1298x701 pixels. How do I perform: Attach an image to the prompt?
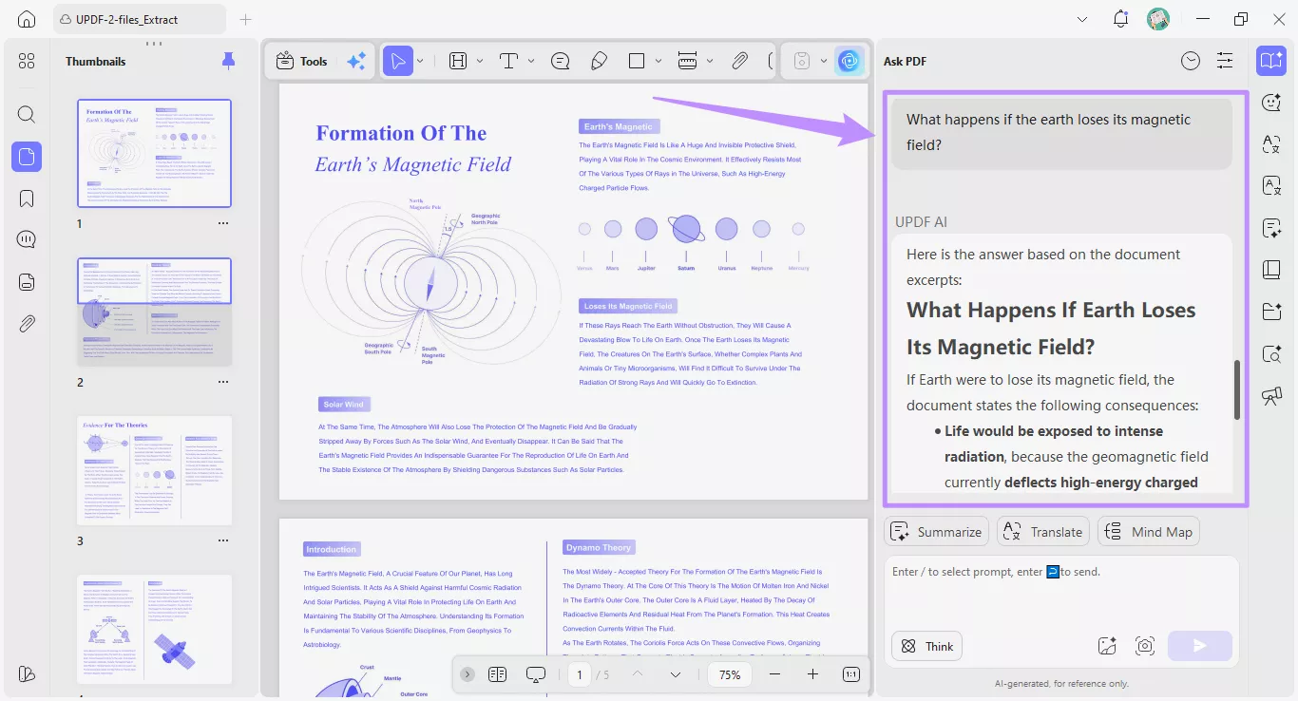(x=1107, y=646)
